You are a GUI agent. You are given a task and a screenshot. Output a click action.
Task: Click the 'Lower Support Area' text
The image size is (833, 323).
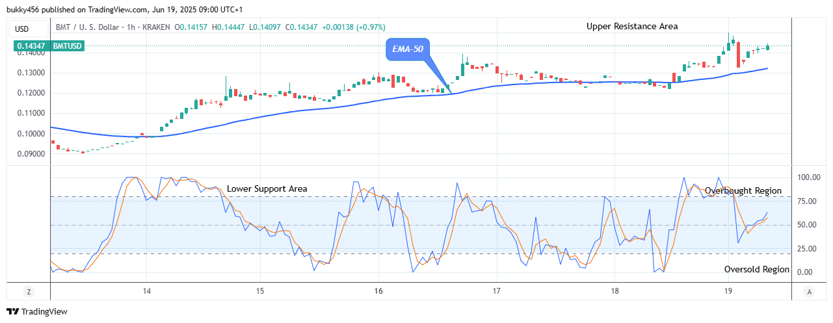pyautogui.click(x=267, y=189)
